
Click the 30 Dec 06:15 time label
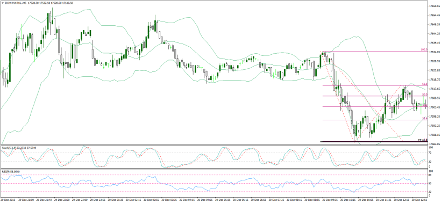point(241,200)
